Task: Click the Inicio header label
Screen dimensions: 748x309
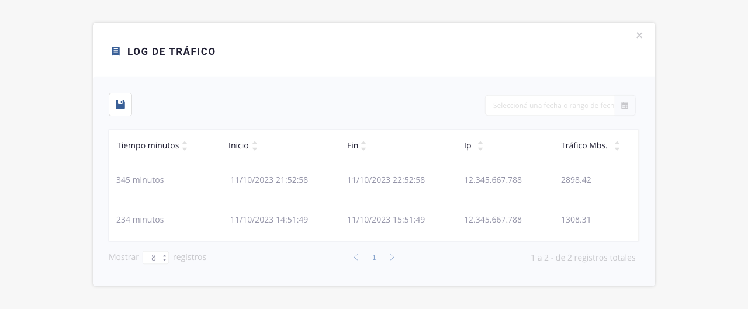Action: pyautogui.click(x=238, y=145)
